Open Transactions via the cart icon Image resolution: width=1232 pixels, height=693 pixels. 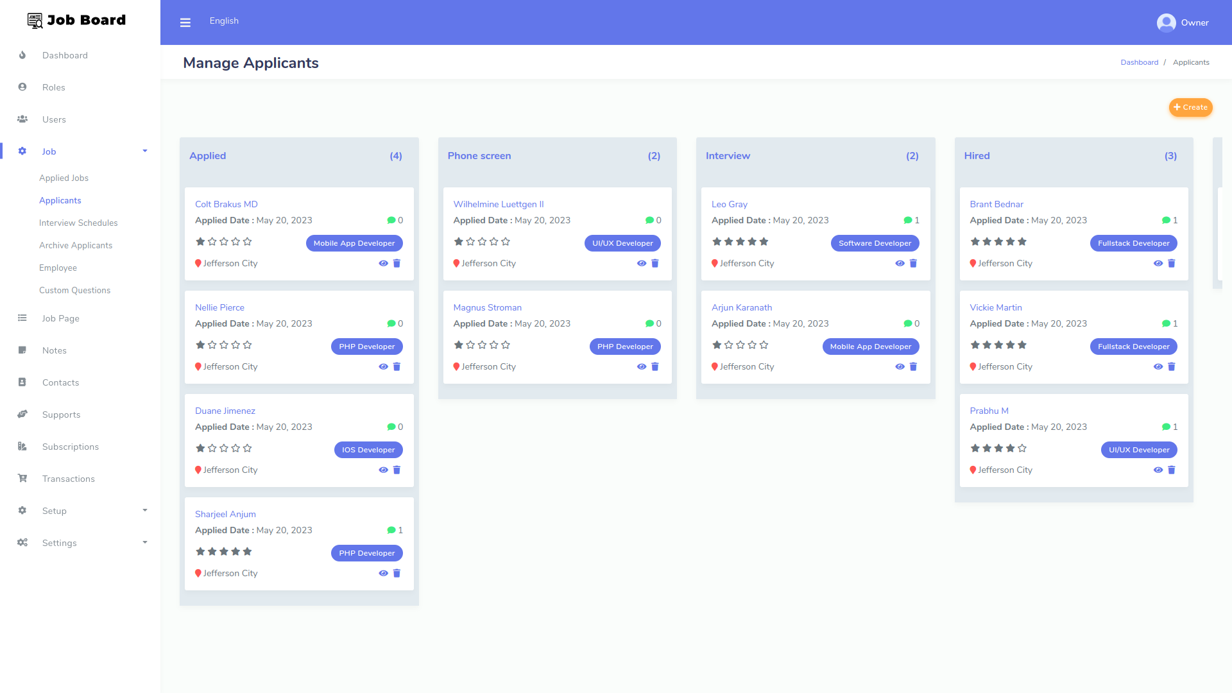(x=22, y=479)
